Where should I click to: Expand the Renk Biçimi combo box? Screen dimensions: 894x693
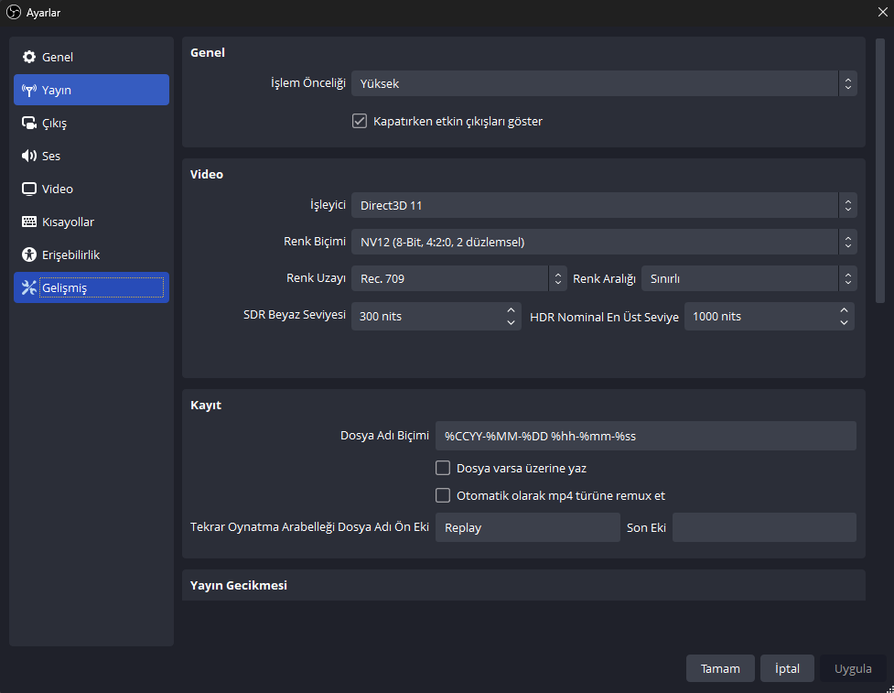(x=604, y=243)
